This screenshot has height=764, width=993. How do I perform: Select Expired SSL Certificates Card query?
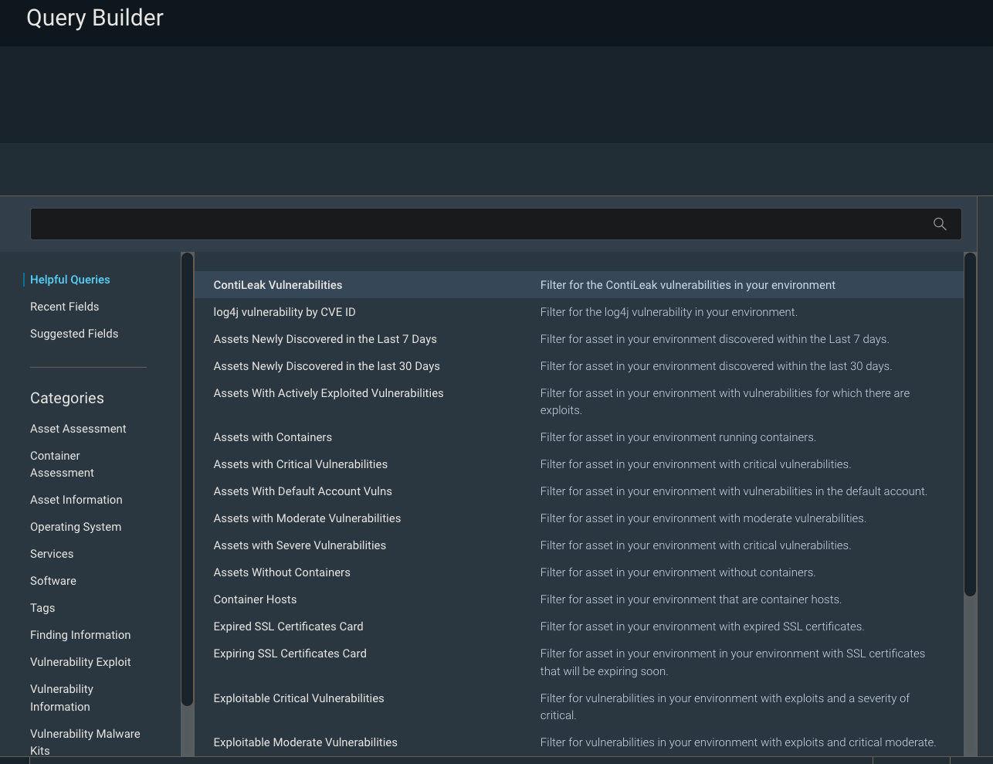tap(288, 626)
